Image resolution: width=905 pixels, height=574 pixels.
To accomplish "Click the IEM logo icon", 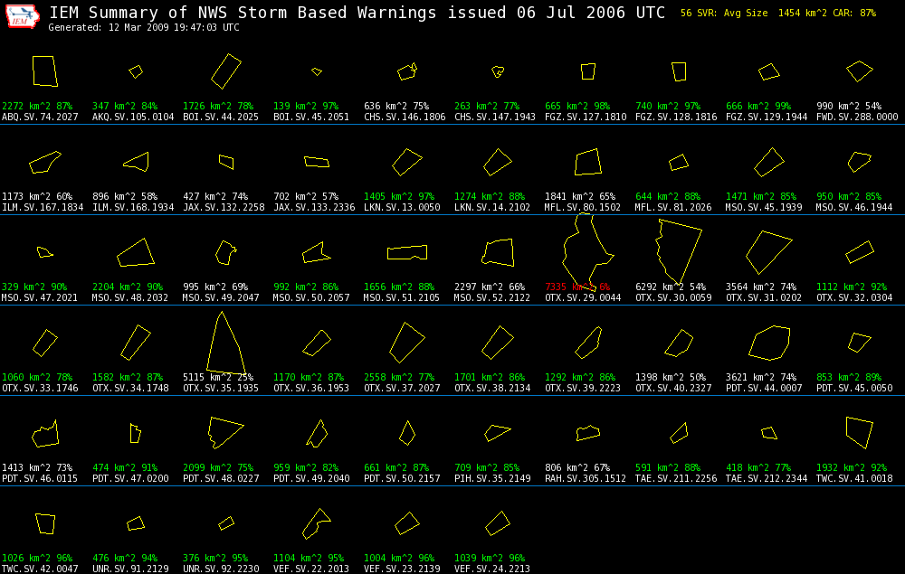I will click(23, 16).
